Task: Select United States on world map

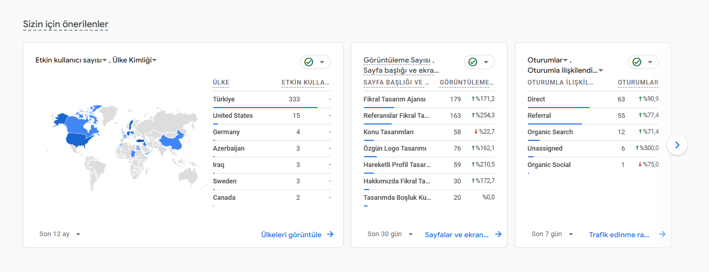Action: (78, 139)
